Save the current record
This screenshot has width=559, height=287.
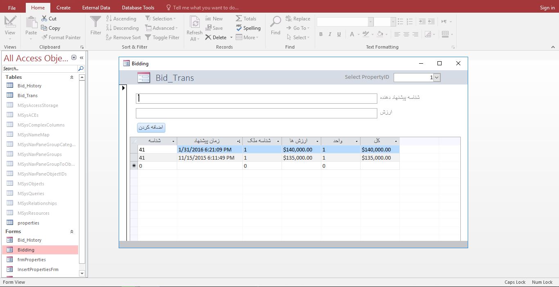214,28
